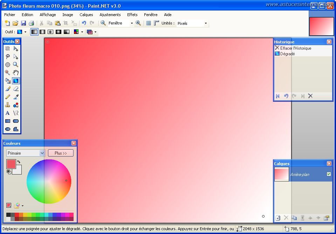Activate the Color Picker eyedropper tool
336x234 pixels.
[x=16, y=97]
